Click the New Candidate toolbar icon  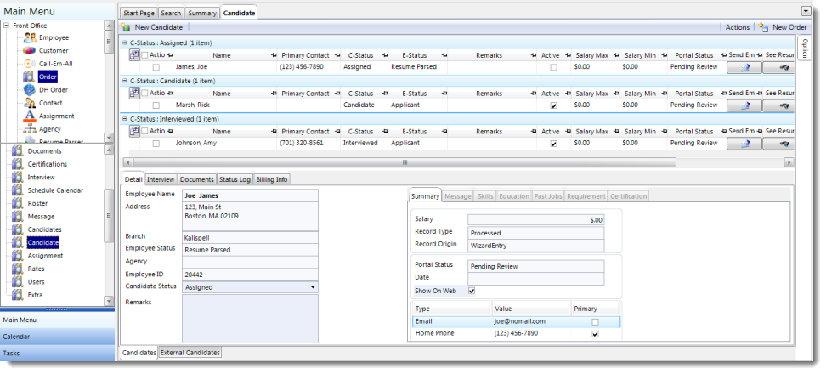click(x=127, y=27)
